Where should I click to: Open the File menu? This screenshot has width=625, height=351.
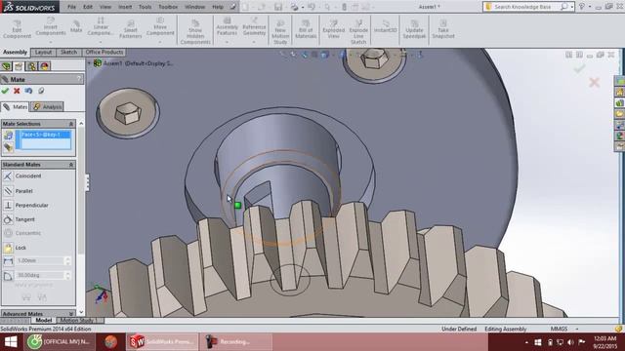[71, 7]
